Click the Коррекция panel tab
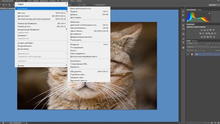 190,24
